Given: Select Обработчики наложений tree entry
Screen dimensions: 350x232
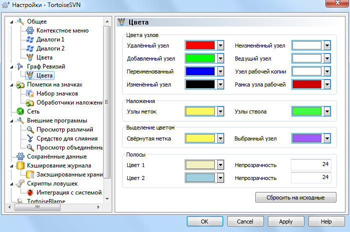Looking at the screenshot, I should coord(70,102).
